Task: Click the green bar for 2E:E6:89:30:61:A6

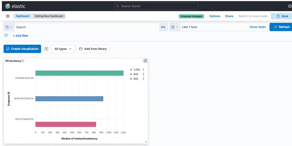Action: tap(80, 73)
